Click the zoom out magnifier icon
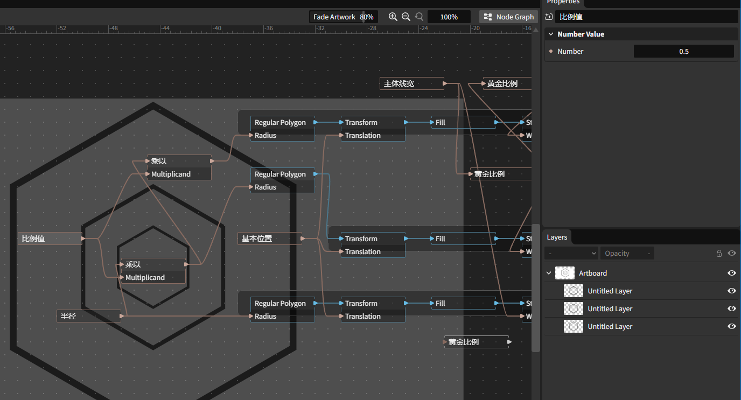This screenshot has width=741, height=400. click(406, 17)
